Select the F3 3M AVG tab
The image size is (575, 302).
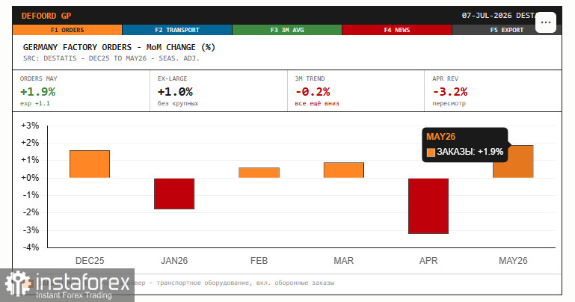point(287,30)
